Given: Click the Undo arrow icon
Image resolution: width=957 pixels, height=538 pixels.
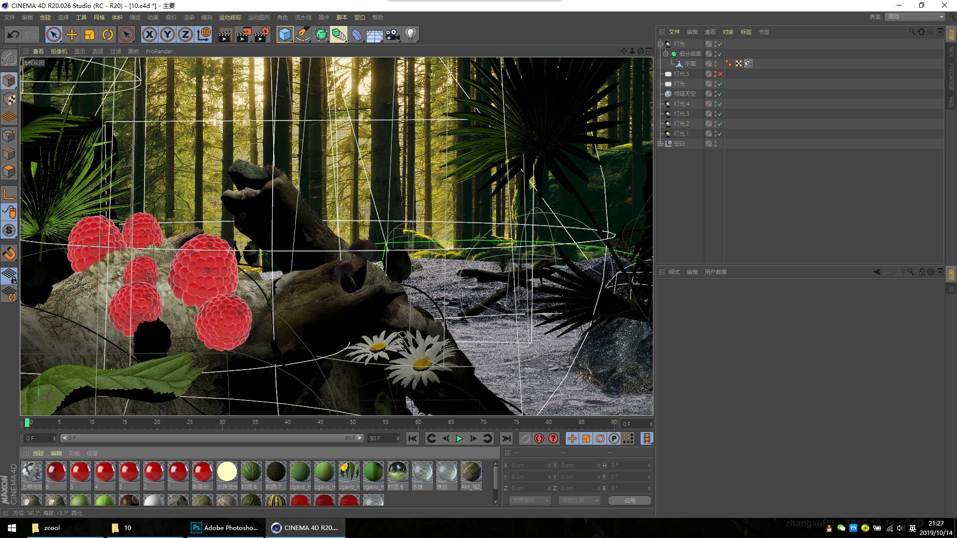Looking at the screenshot, I should click(13, 34).
